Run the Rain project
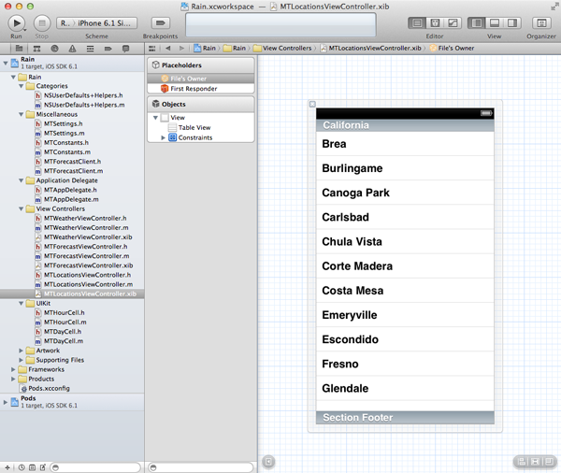The height and width of the screenshot is (473, 561). coord(17,23)
